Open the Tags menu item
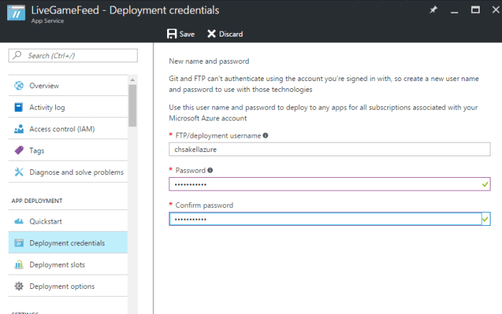This screenshot has width=502, height=314. click(x=68, y=150)
